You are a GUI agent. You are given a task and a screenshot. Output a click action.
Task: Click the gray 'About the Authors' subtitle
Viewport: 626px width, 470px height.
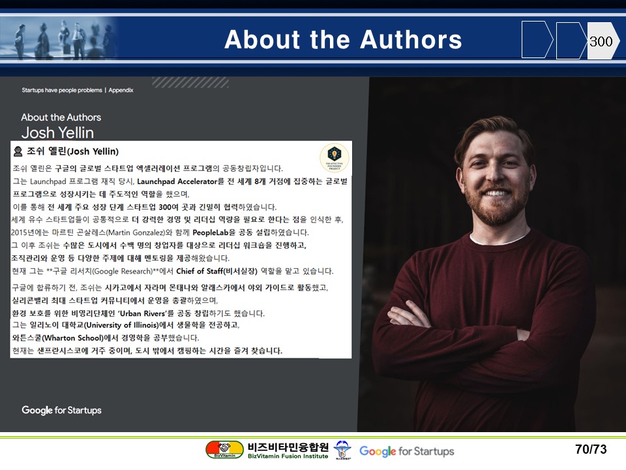point(61,117)
